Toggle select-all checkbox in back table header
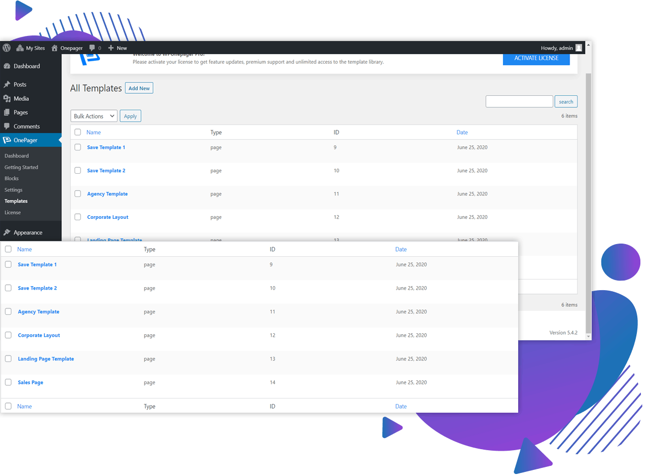649x476 pixels. [78, 132]
